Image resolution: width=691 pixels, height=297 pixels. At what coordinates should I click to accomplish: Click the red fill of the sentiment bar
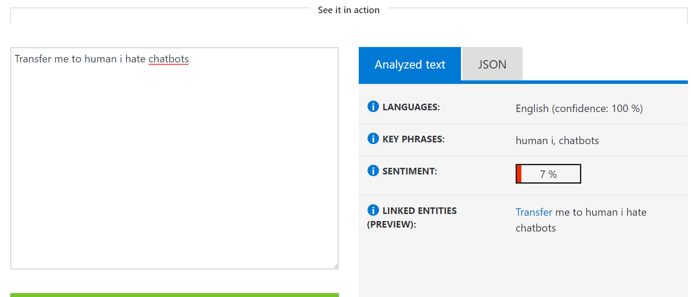pos(519,174)
